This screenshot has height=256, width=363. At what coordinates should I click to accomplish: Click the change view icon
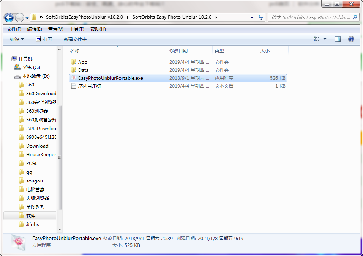tap(316, 39)
